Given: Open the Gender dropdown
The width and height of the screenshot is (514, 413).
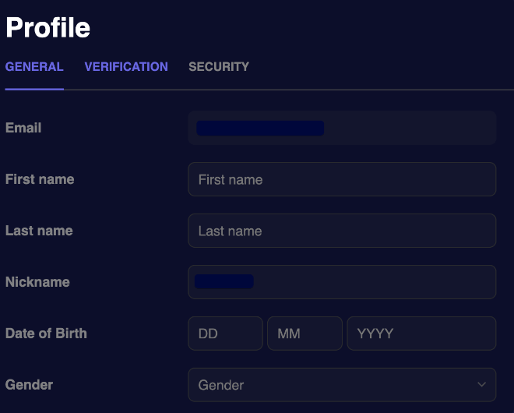Looking at the screenshot, I should click(341, 385).
